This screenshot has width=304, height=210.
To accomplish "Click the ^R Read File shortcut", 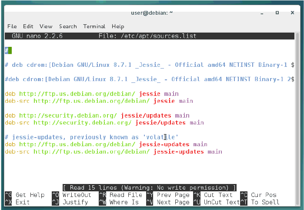I will (x=120, y=195).
